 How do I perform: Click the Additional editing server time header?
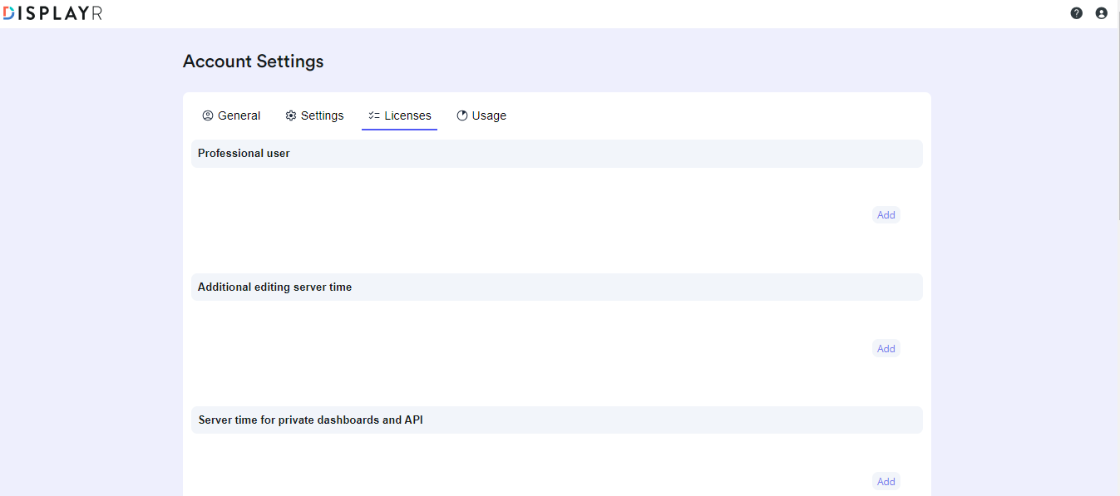coord(557,287)
